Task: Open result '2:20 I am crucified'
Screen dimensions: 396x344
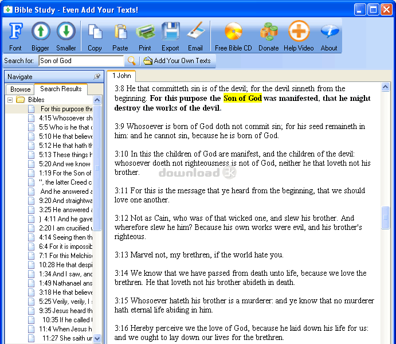Action: click(66, 228)
